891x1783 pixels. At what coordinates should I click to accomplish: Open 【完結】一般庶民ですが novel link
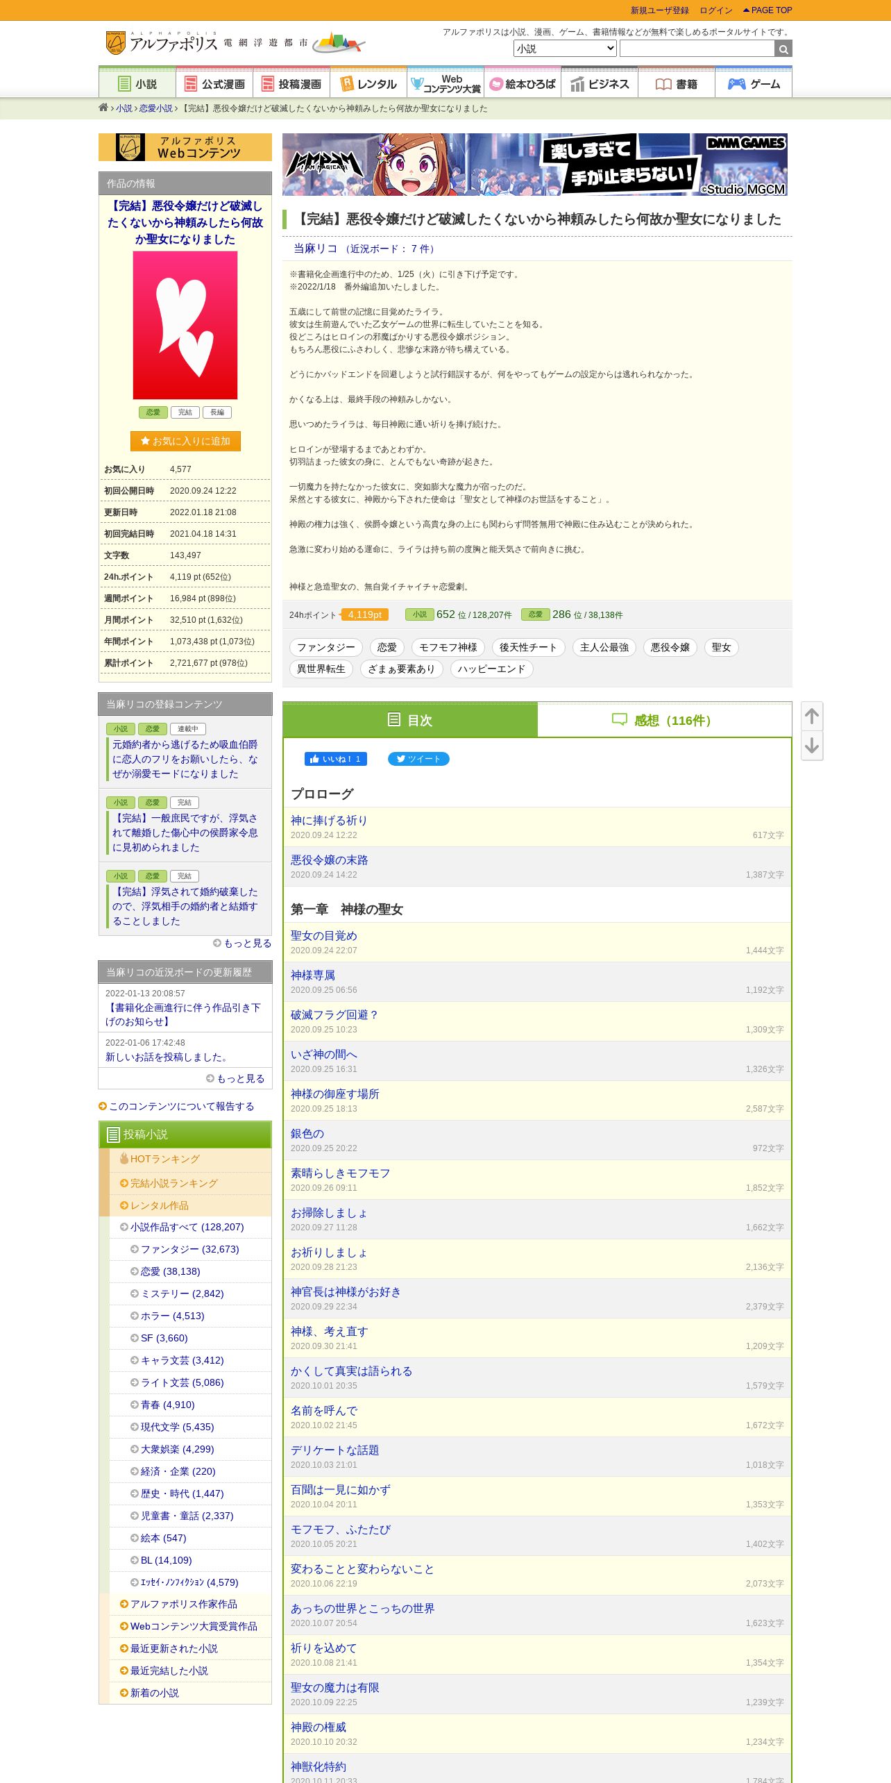point(185,832)
